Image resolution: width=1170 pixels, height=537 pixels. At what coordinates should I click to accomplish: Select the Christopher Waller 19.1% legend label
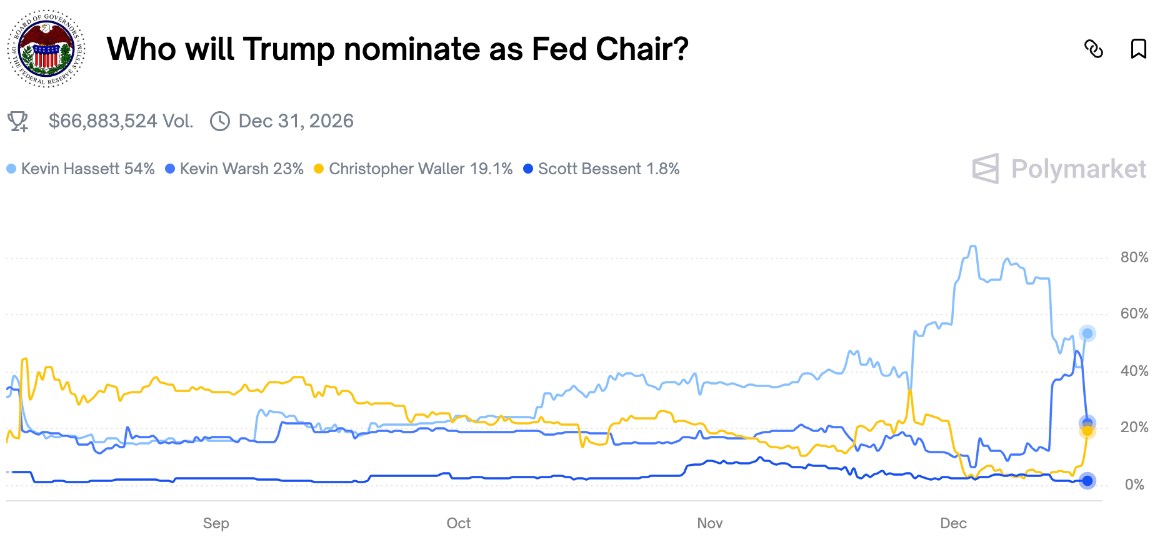(x=421, y=169)
